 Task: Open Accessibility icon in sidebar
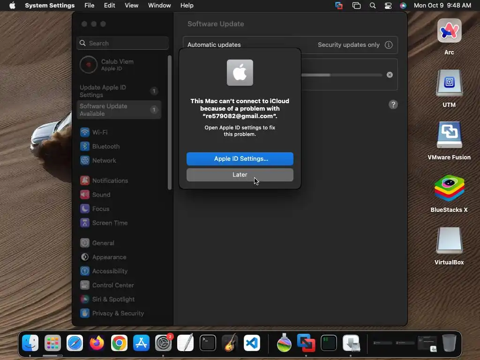click(x=85, y=271)
